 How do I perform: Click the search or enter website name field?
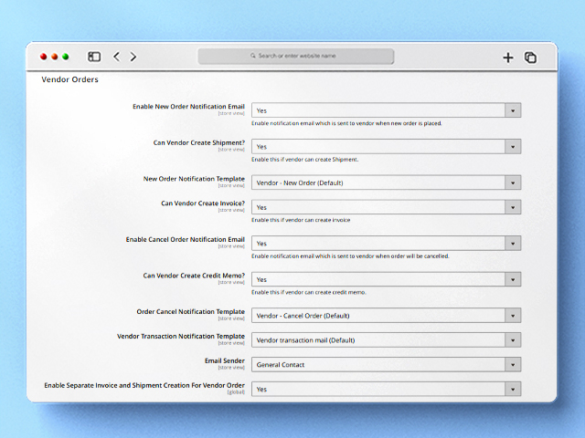tap(296, 56)
